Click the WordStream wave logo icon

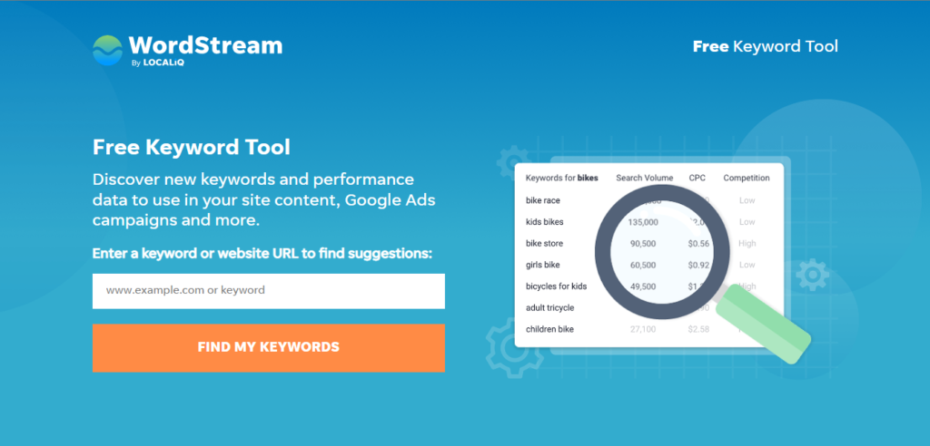[x=107, y=51]
